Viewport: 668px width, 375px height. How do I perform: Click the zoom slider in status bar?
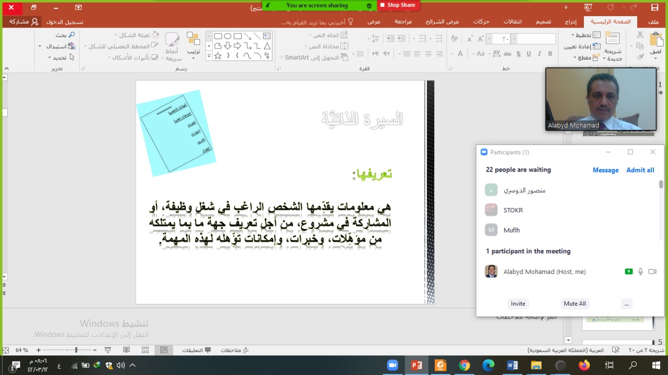coord(76,350)
